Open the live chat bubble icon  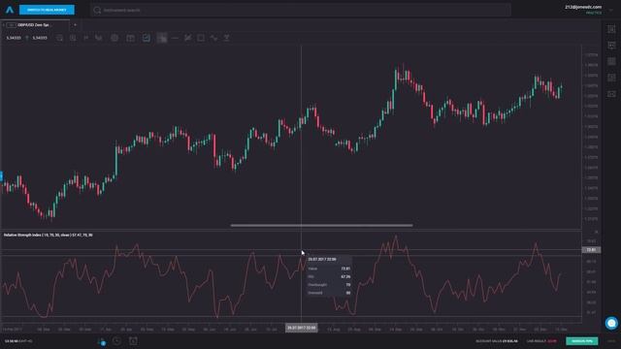pos(611,323)
